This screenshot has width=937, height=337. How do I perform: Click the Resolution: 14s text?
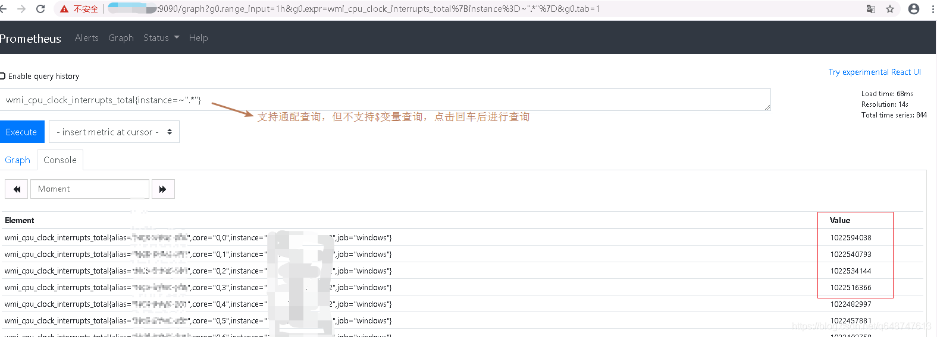(885, 104)
